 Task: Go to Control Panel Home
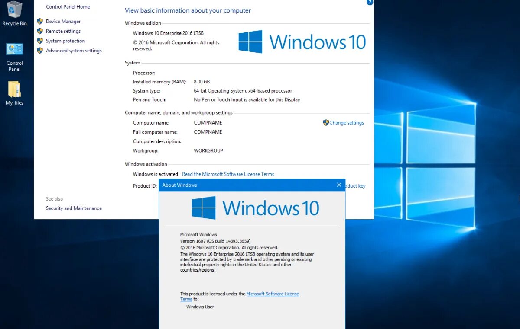pos(68,6)
